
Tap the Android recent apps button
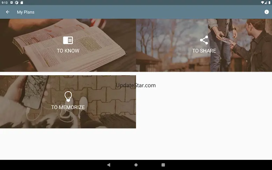(163, 165)
